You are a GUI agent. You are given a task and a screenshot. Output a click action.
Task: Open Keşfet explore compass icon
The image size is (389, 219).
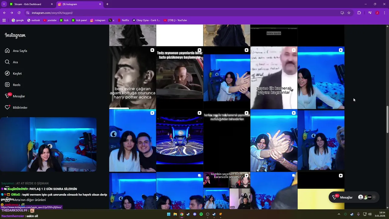pyautogui.click(x=7, y=73)
